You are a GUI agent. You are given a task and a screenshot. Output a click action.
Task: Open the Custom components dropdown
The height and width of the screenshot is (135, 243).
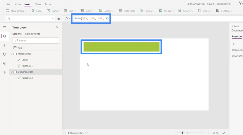click(x=224, y=11)
